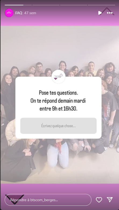Focus the Écrivez quelque chose answer box
Image resolution: width=119 pixels, height=210 pixels.
coord(58,126)
